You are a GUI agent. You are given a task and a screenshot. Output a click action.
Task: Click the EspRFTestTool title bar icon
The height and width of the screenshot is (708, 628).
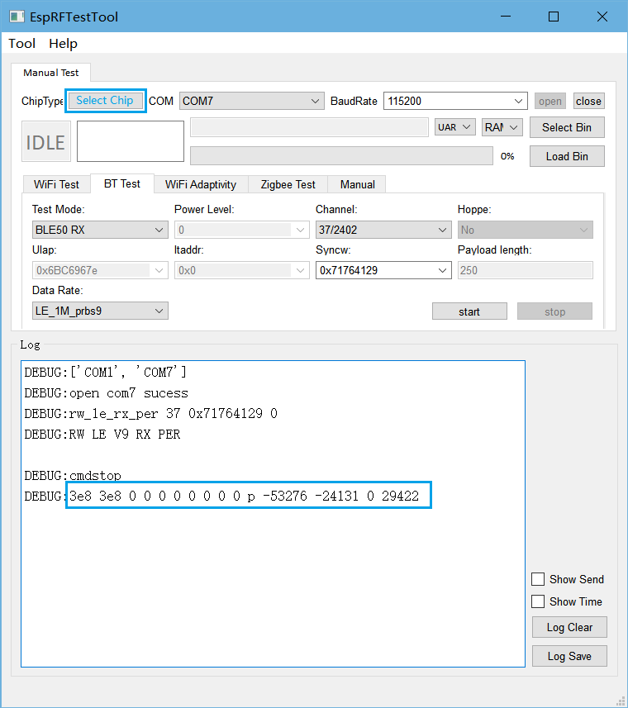coord(17,17)
